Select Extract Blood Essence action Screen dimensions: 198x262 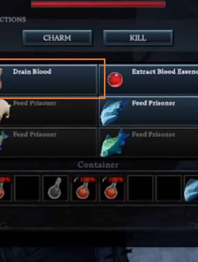[149, 80]
